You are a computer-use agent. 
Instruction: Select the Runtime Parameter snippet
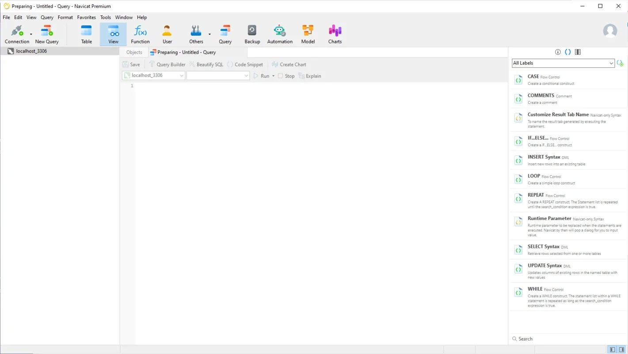tap(569, 227)
